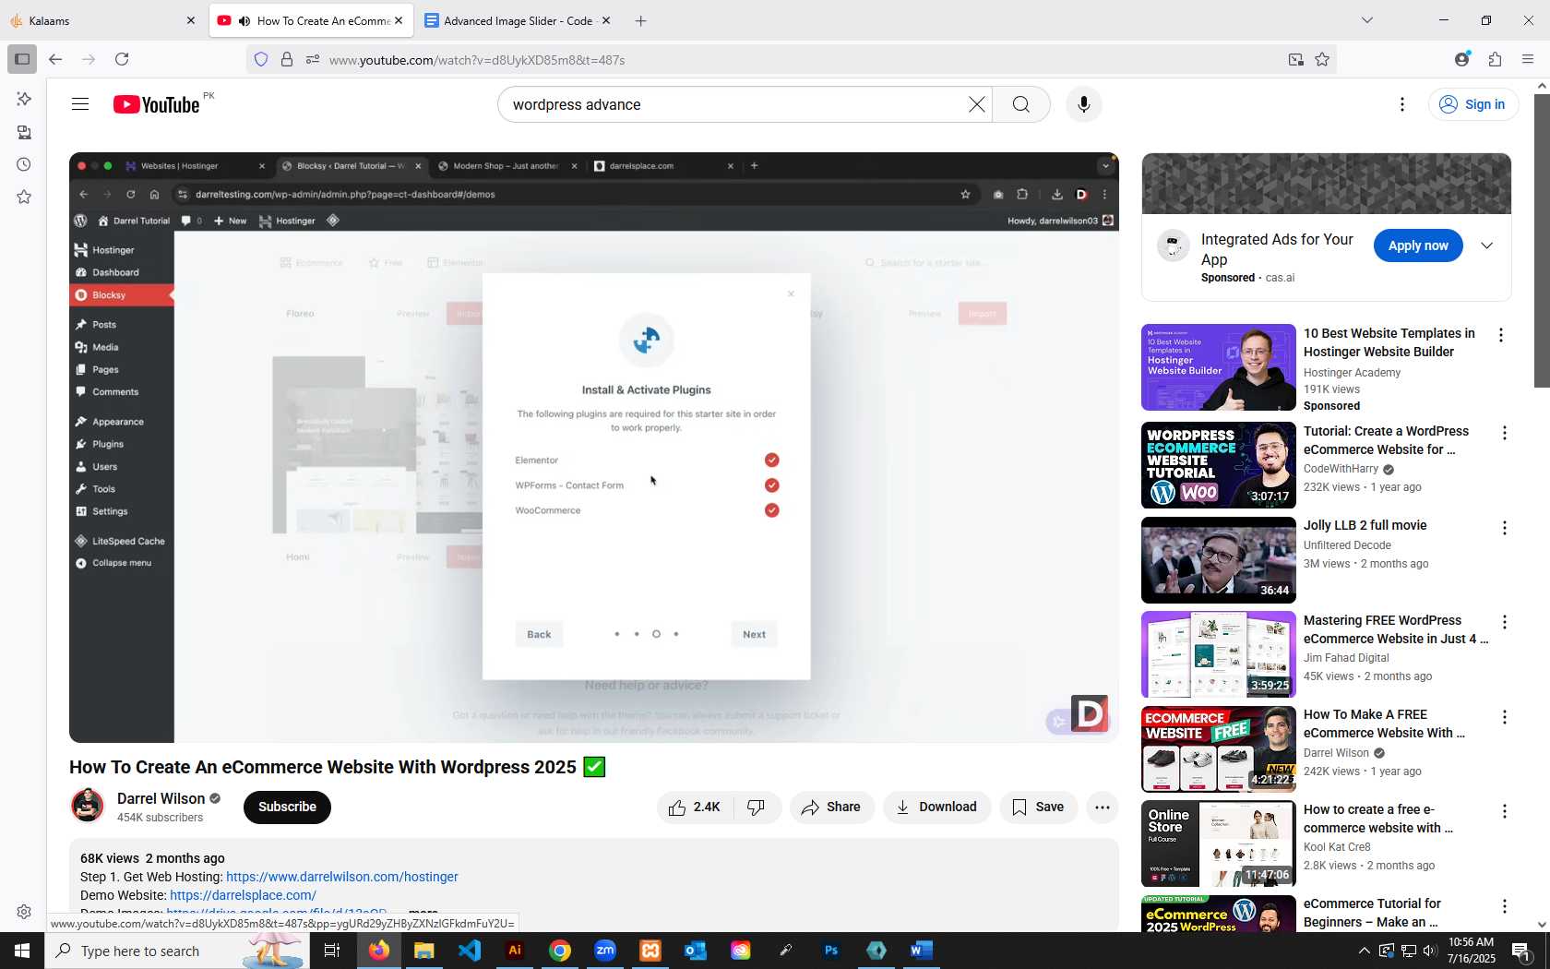
Task: Save the video to a playlist
Action: click(1038, 807)
